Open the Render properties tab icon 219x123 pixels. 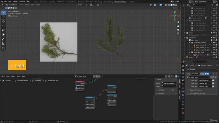pos(183,70)
